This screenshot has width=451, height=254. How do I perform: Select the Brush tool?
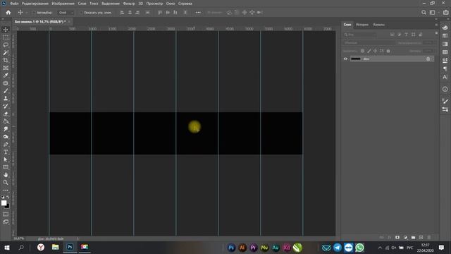pos(6,91)
